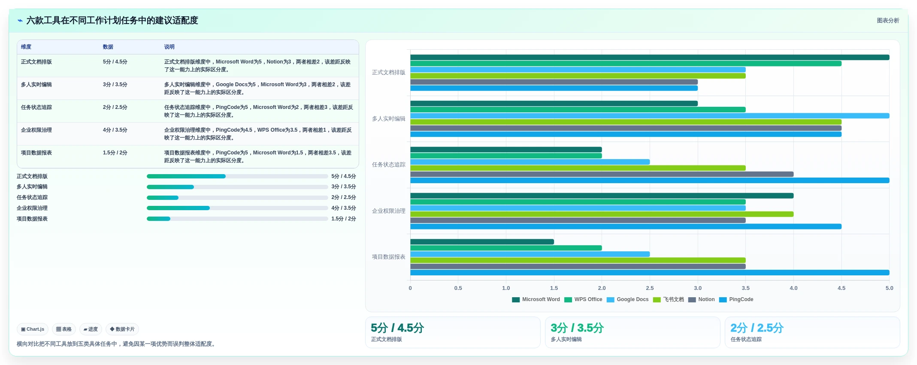This screenshot has height=365, width=917.
Task: Click the 任务状态追踪 label in the progress list
Action: click(x=32, y=198)
